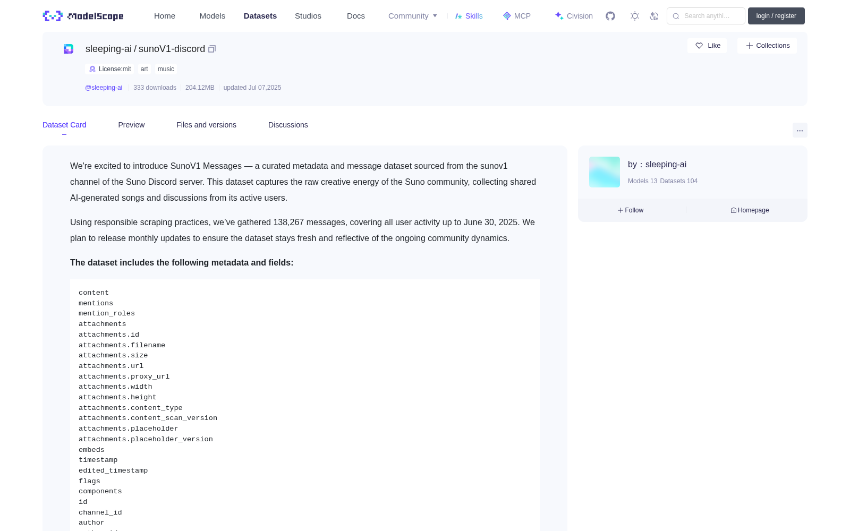The image size is (850, 531).
Task: Click the '333 downloads' text
Action: tap(155, 88)
